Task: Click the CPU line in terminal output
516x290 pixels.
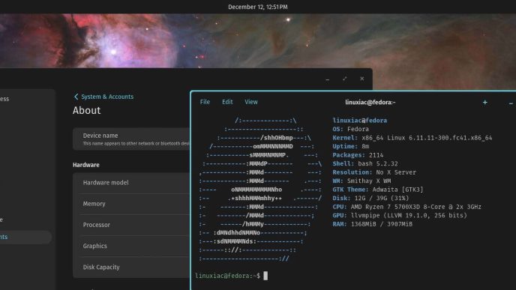Action: coord(406,207)
